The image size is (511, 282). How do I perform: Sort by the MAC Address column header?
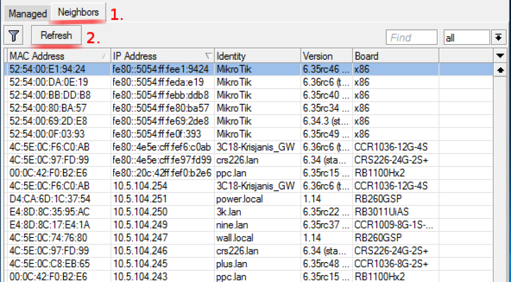pos(58,56)
